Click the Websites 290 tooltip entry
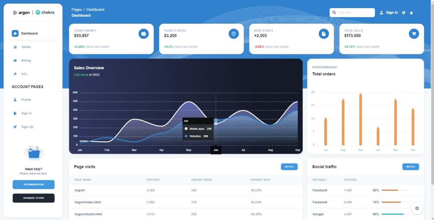This screenshot has width=434, height=220. click(x=198, y=136)
